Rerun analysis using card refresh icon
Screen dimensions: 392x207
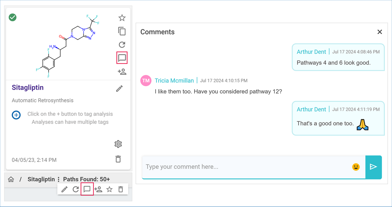(x=122, y=45)
